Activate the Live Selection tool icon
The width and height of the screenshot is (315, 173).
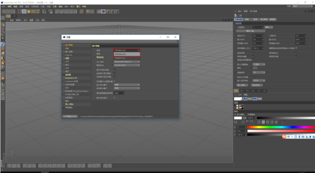[19, 12]
